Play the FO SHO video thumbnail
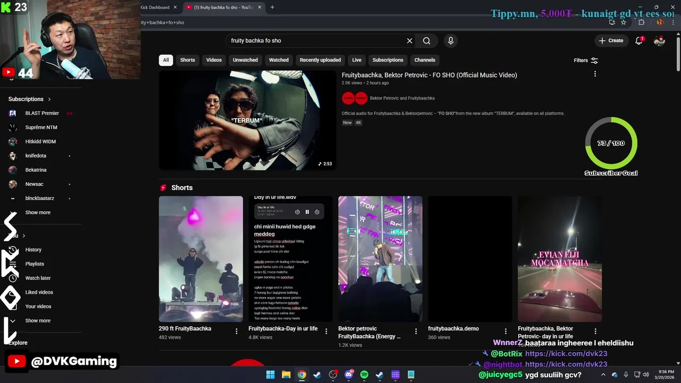 click(x=247, y=120)
